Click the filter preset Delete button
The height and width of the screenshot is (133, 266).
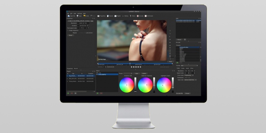tap(144, 74)
